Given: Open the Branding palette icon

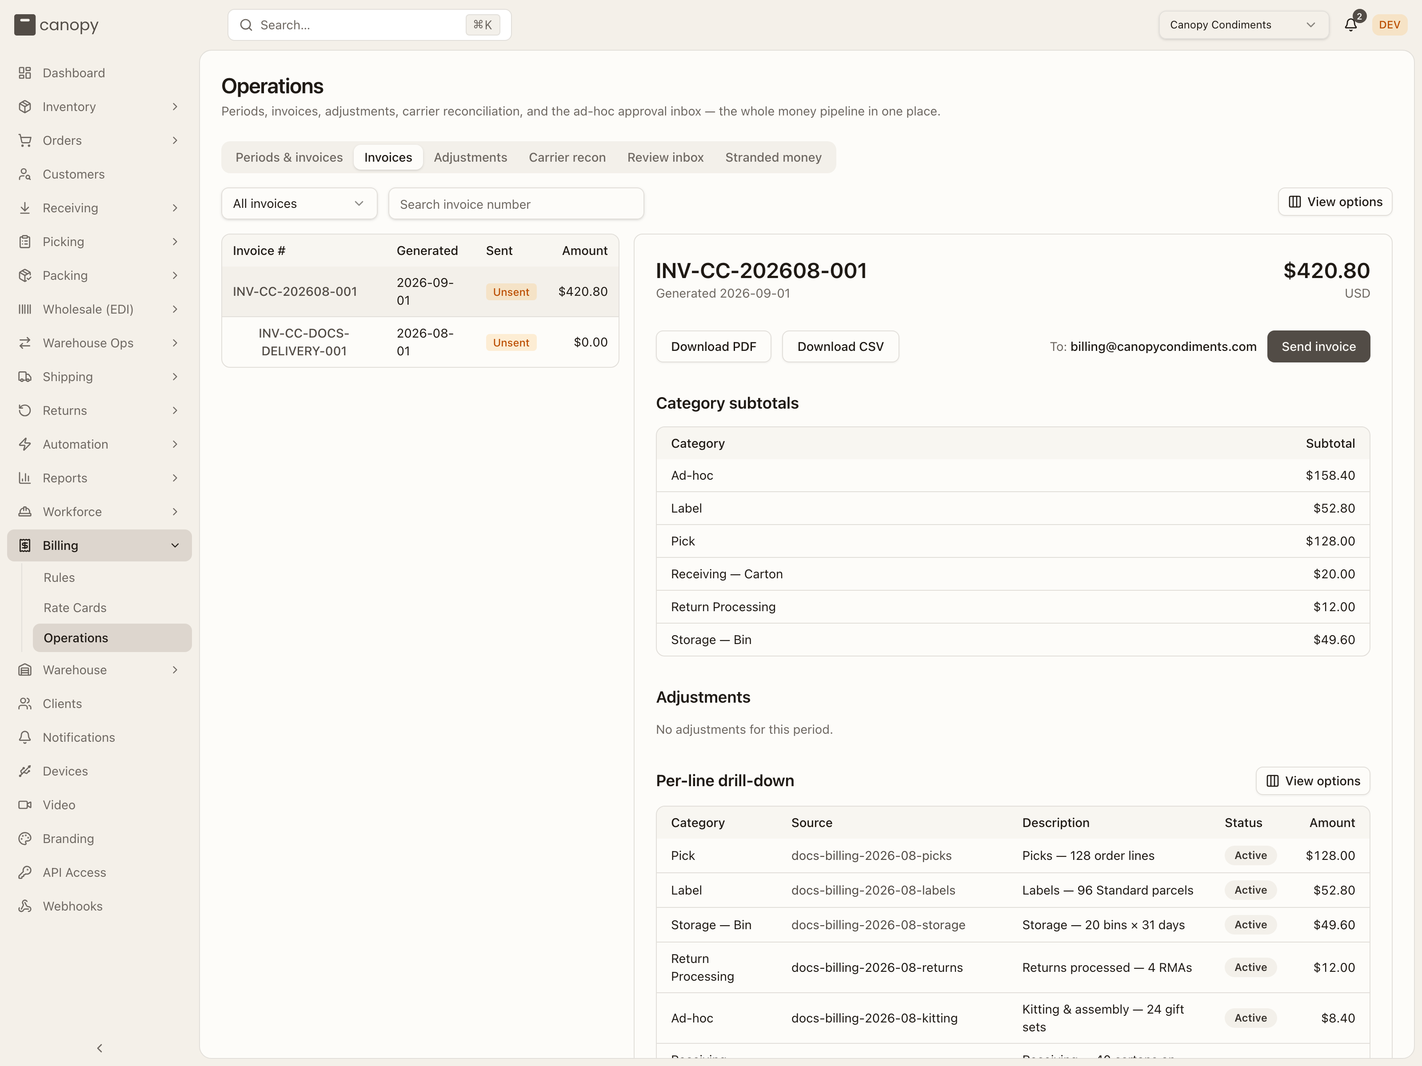Looking at the screenshot, I should [x=25, y=839].
